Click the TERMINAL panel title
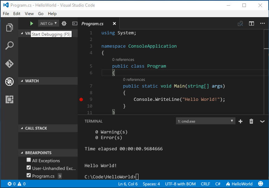This screenshot has width=269, height=188. point(93,121)
